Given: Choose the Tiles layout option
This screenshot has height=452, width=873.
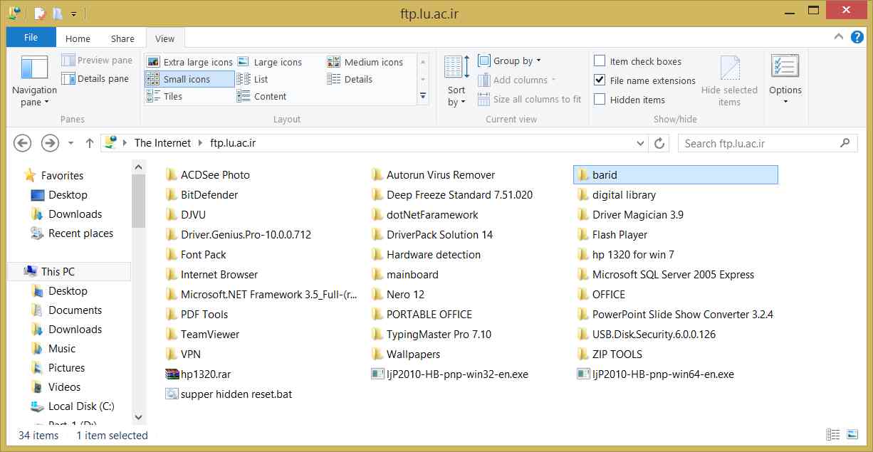Looking at the screenshot, I should pyautogui.click(x=164, y=96).
